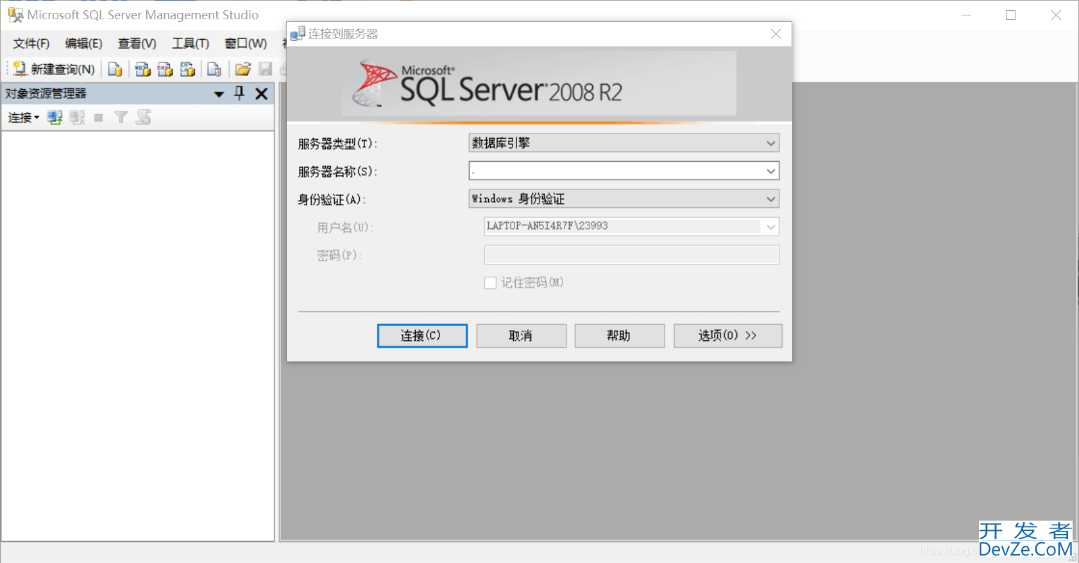Close the Object Explorer (对象资源管理器) panel
1079x563 pixels.
coord(261,94)
